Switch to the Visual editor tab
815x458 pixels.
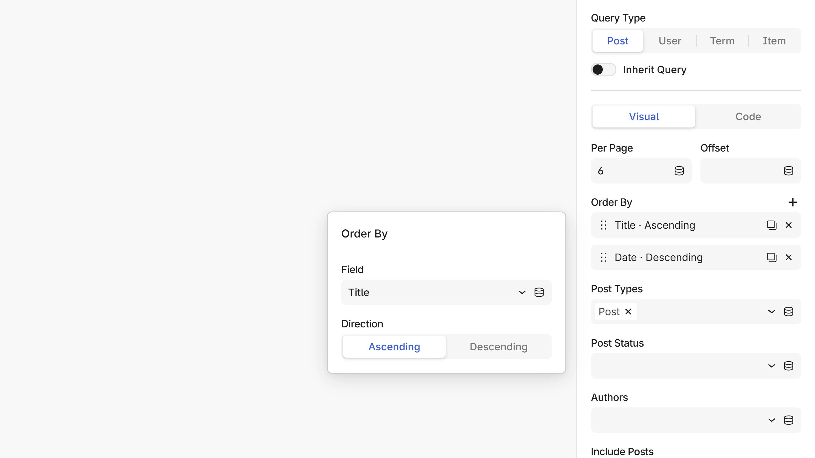click(644, 117)
